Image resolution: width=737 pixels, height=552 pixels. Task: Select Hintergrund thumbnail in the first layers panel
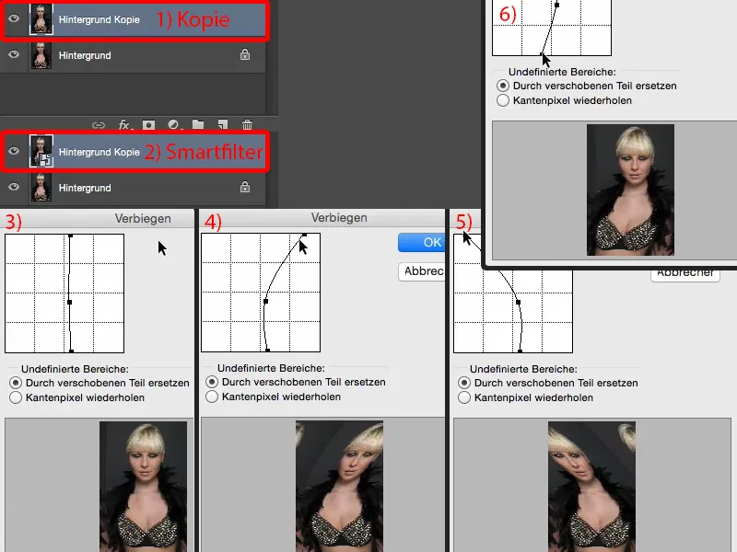(x=41, y=55)
